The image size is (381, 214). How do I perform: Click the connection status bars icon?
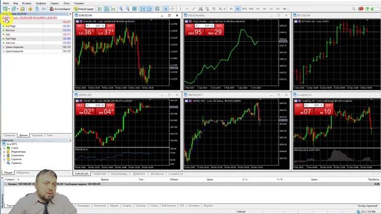pos(376,9)
